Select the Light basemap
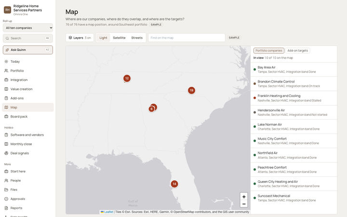The height and width of the screenshot is (217, 347). click(x=103, y=38)
